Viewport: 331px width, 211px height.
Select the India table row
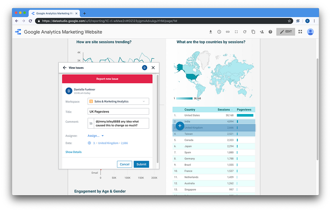click(214, 121)
